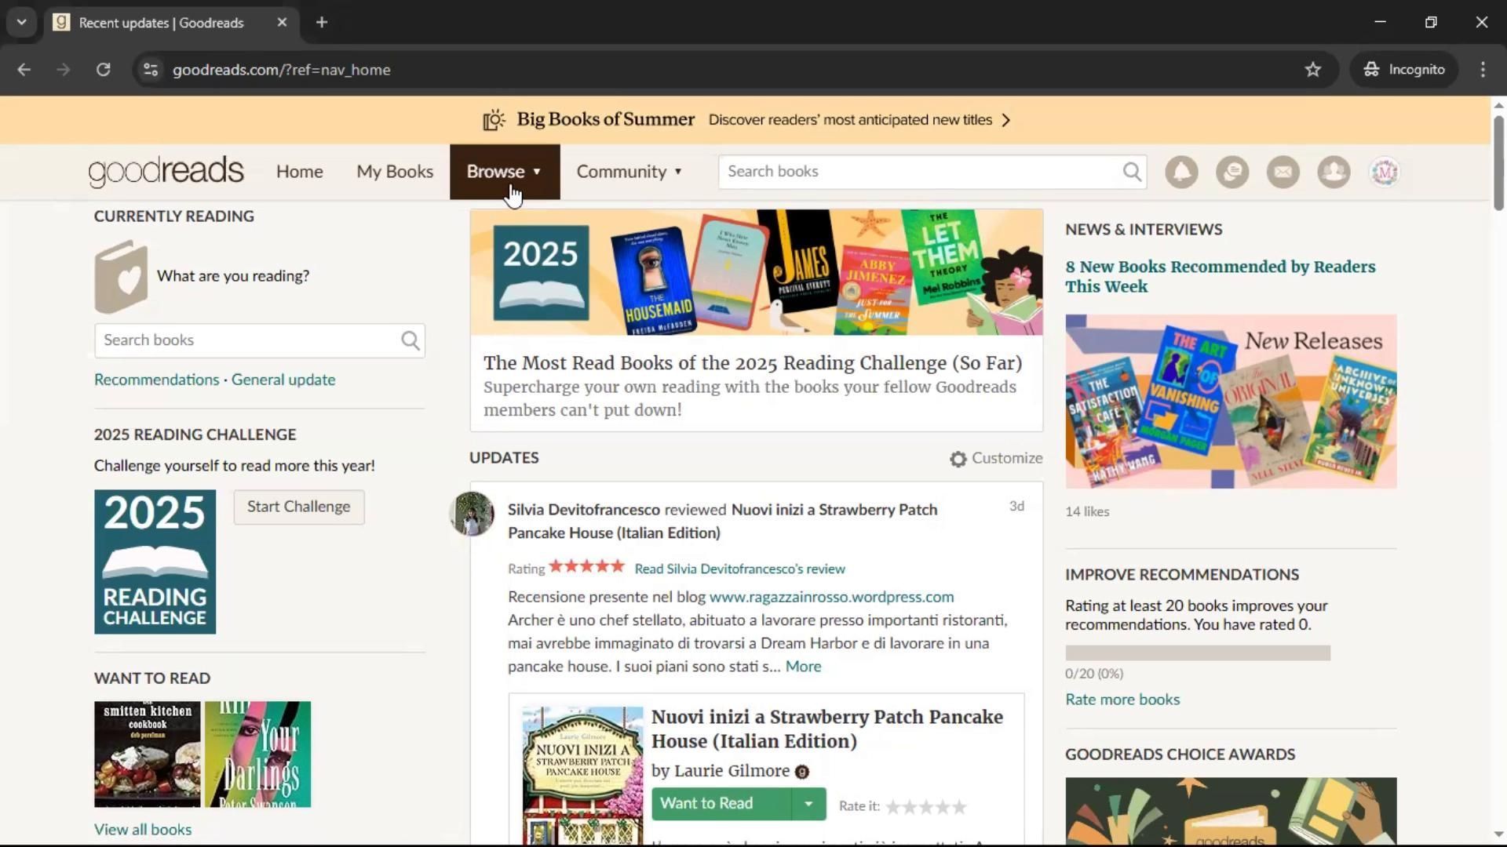Expand the Browse dropdown menu
The image size is (1507, 847).
click(x=505, y=172)
